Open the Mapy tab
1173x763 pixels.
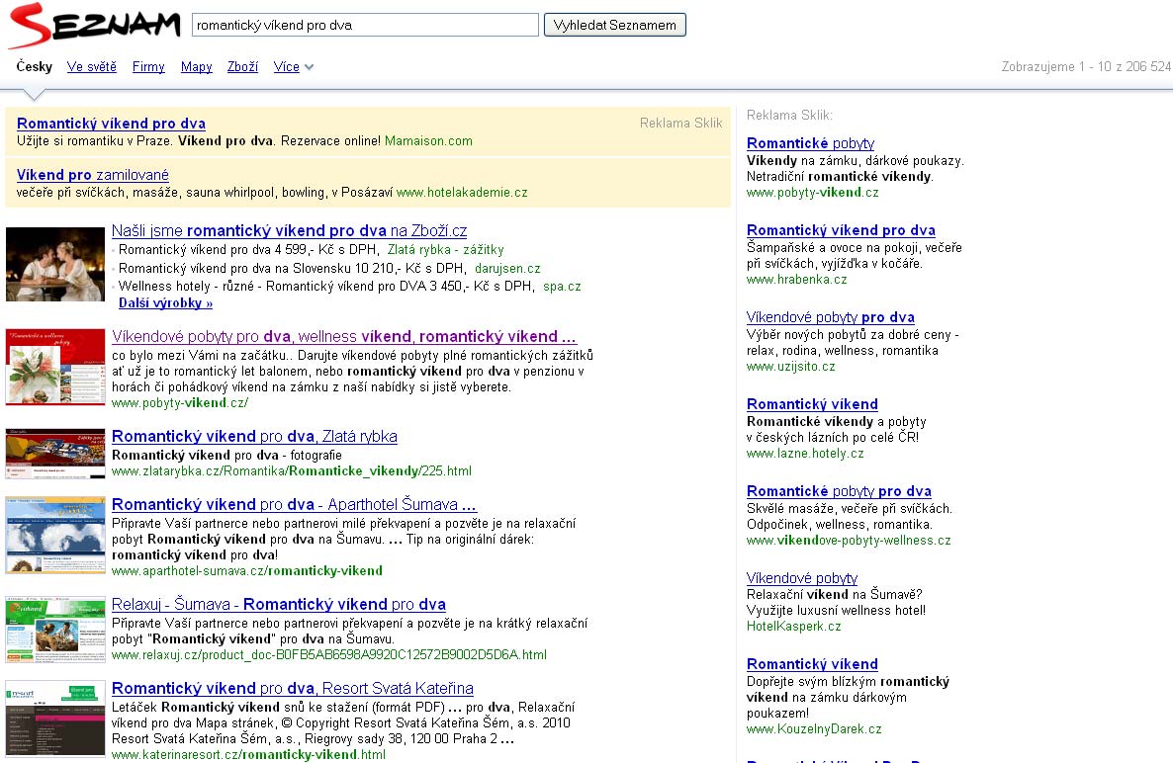pos(196,66)
